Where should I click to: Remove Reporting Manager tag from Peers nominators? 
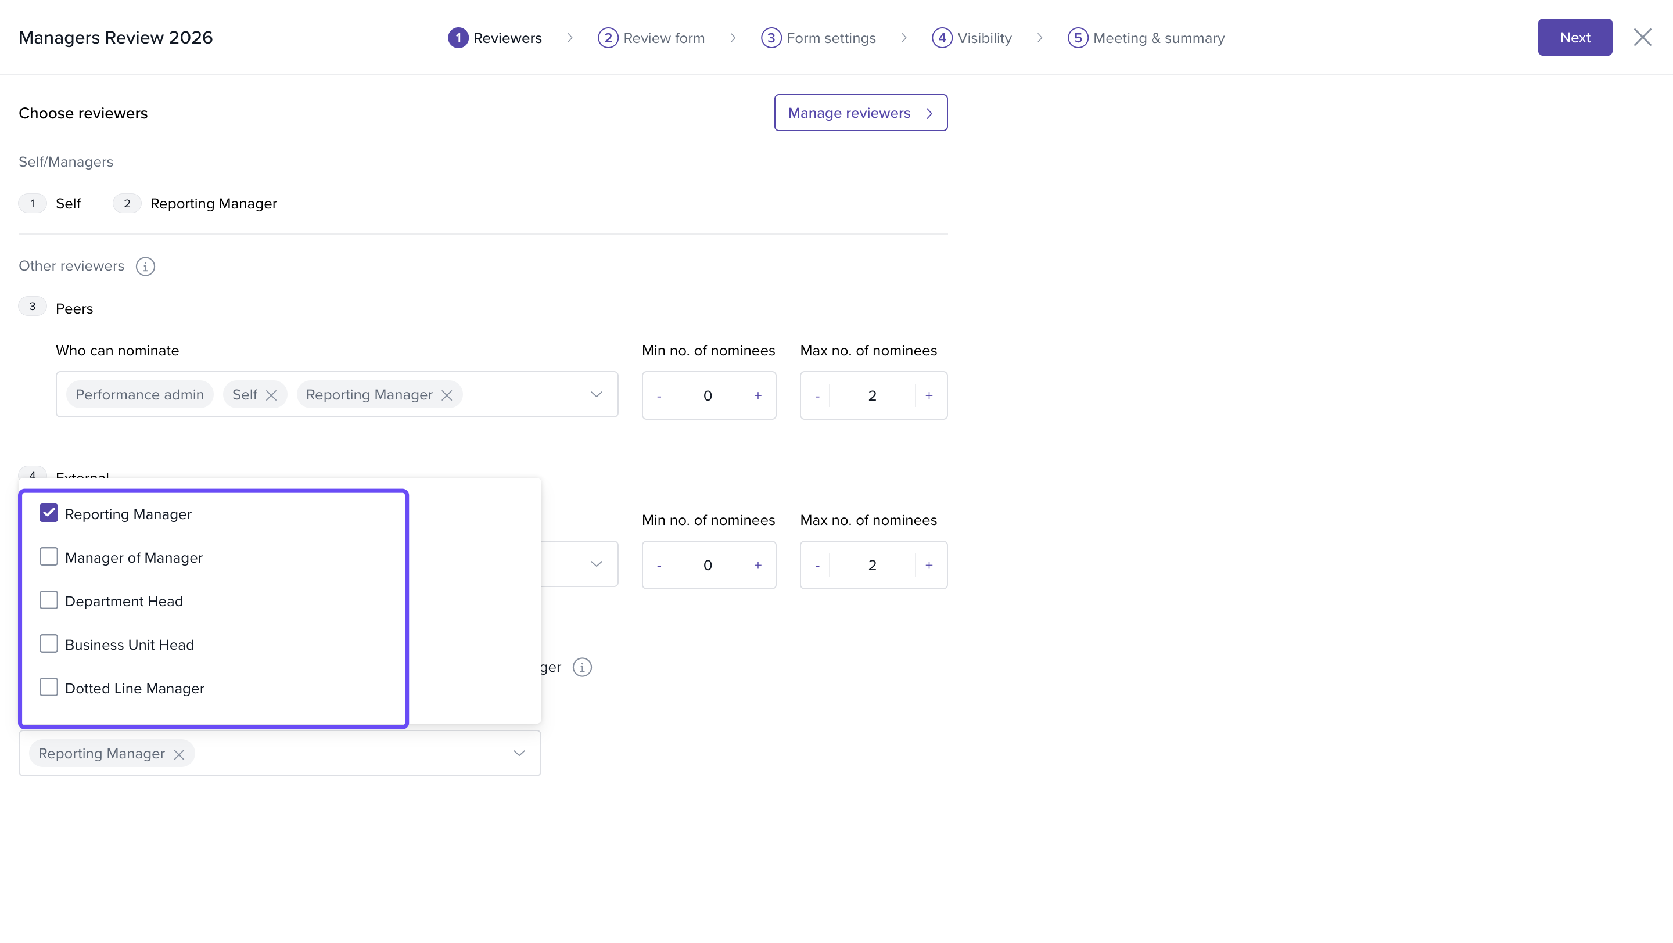pyautogui.click(x=447, y=395)
